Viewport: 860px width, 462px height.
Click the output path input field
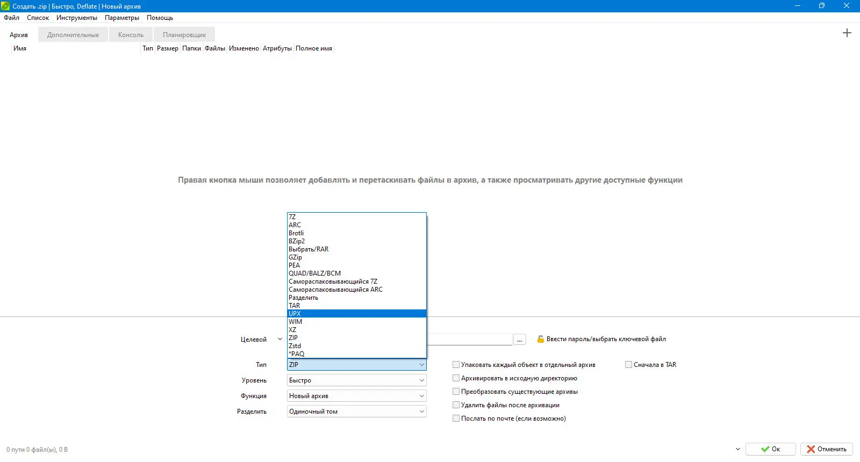point(469,340)
